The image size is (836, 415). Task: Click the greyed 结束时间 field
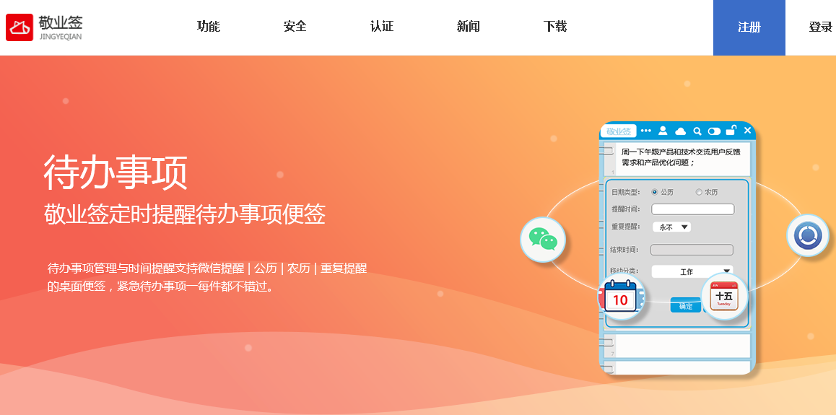click(692, 250)
